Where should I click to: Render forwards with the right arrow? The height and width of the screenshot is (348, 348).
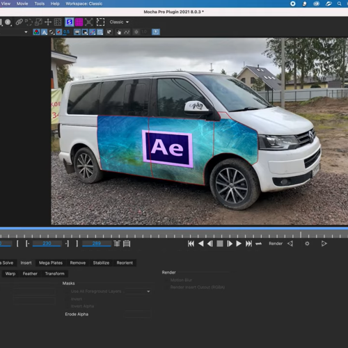click(324, 244)
